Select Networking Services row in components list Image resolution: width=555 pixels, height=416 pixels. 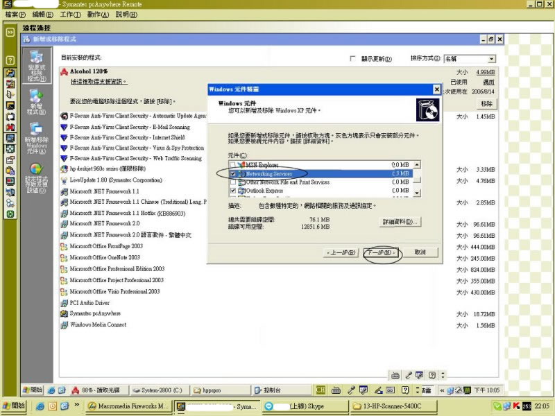tap(321, 174)
